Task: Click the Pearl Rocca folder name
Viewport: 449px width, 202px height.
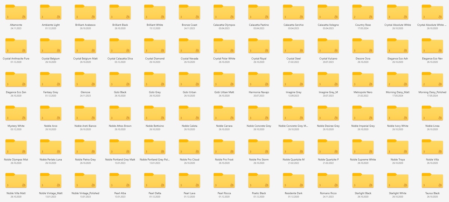Action: click(224, 193)
